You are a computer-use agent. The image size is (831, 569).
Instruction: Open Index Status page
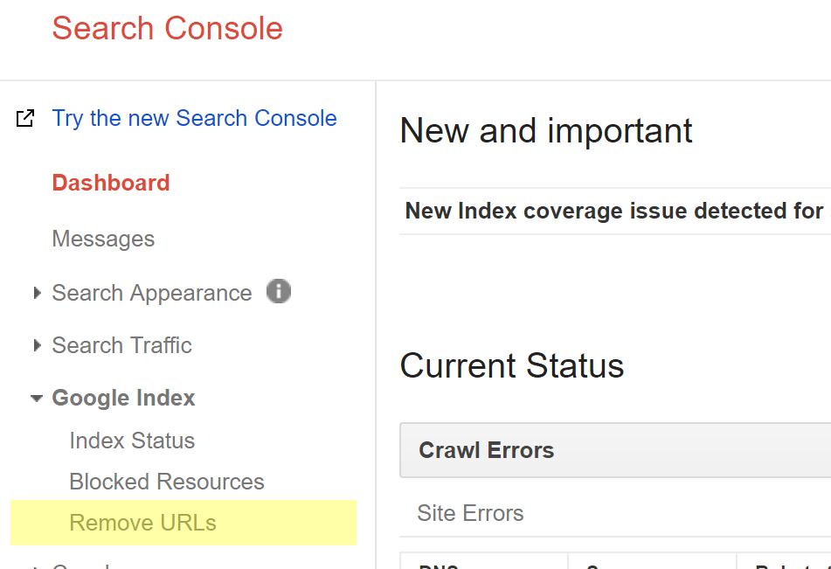[132, 441]
